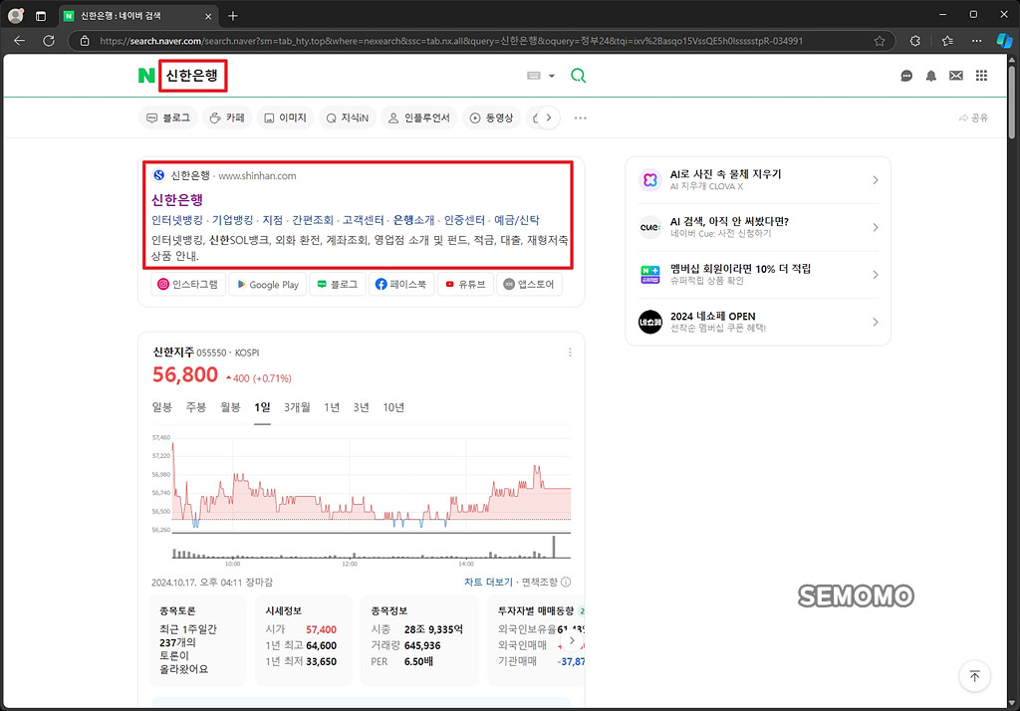The width and height of the screenshot is (1020, 711).
Task: Switch the chart to 3개월
Action: (x=297, y=407)
